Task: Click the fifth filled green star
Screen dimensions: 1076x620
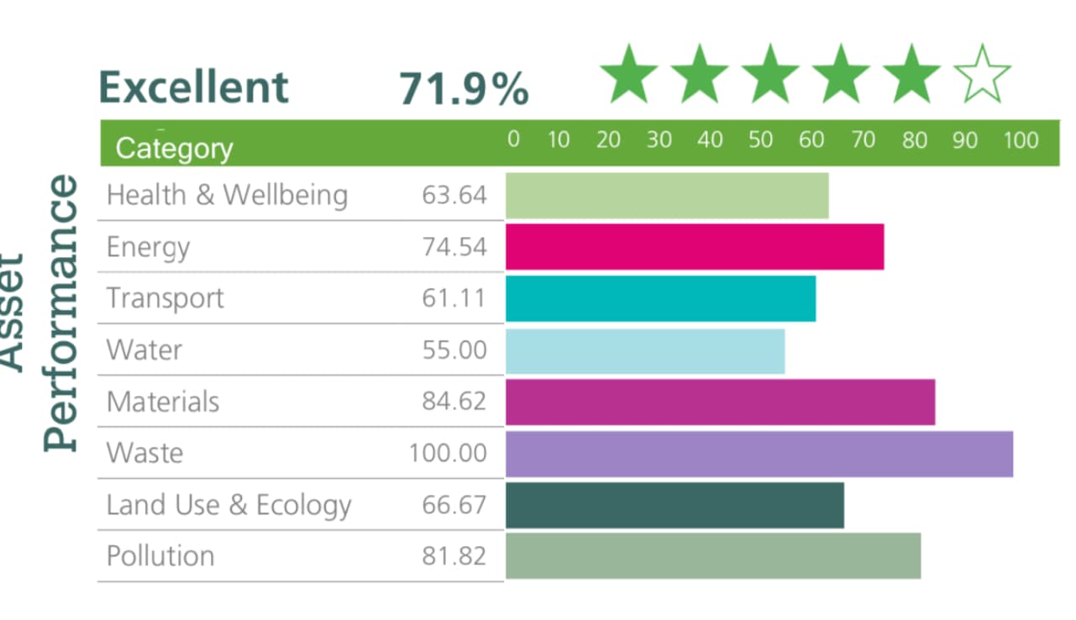Action: pos(912,76)
